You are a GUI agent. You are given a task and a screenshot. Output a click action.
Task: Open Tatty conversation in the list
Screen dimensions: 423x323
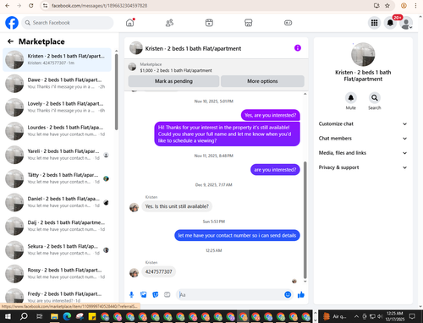(57, 178)
